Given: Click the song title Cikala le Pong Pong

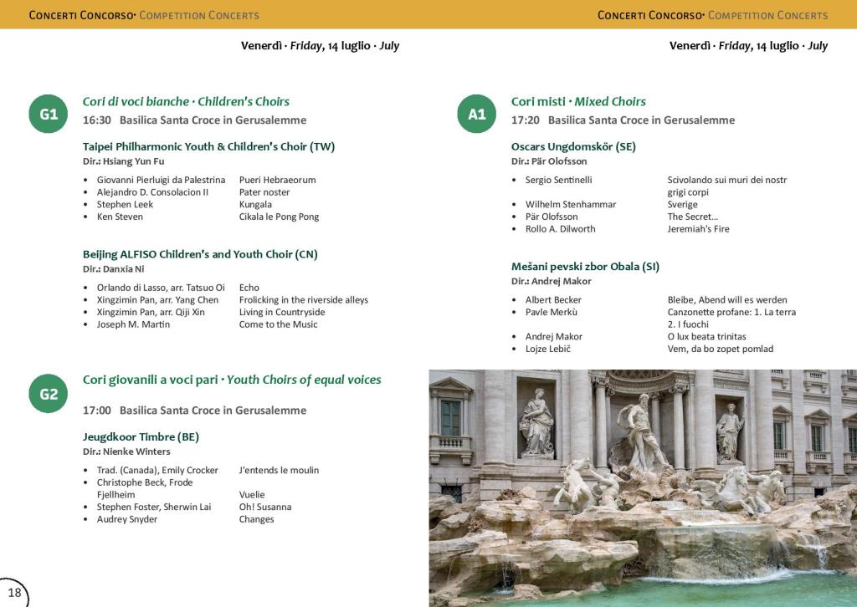Looking at the screenshot, I should coord(279,217).
